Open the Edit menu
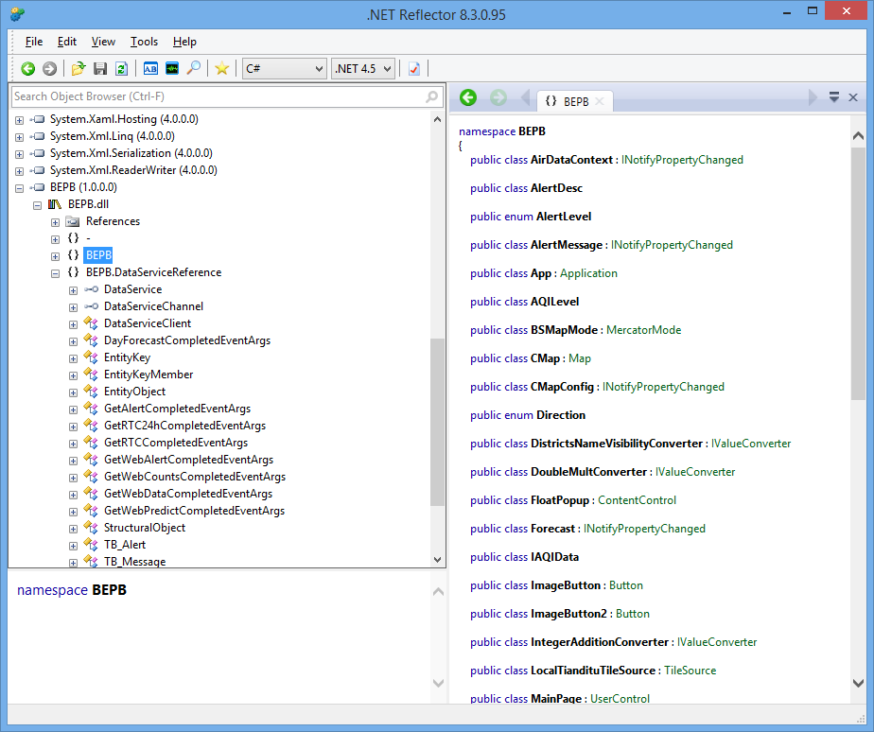The image size is (874, 732). 67,42
